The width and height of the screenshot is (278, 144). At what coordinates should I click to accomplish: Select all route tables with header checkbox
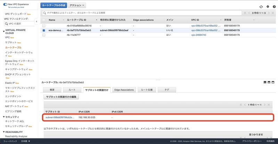tap(44, 20)
